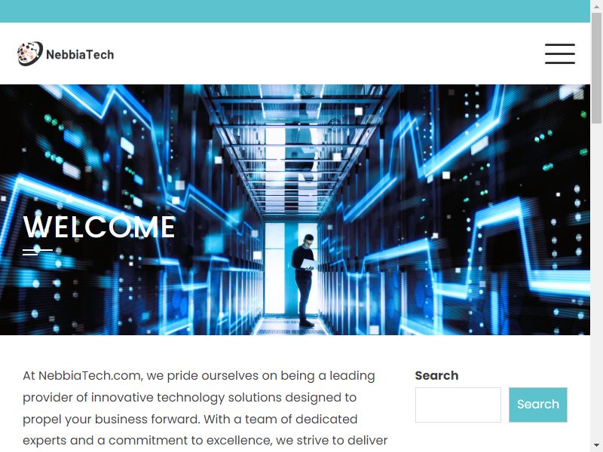603x452 pixels.
Task: Open the hamburger navigation menu
Action: coord(560,53)
